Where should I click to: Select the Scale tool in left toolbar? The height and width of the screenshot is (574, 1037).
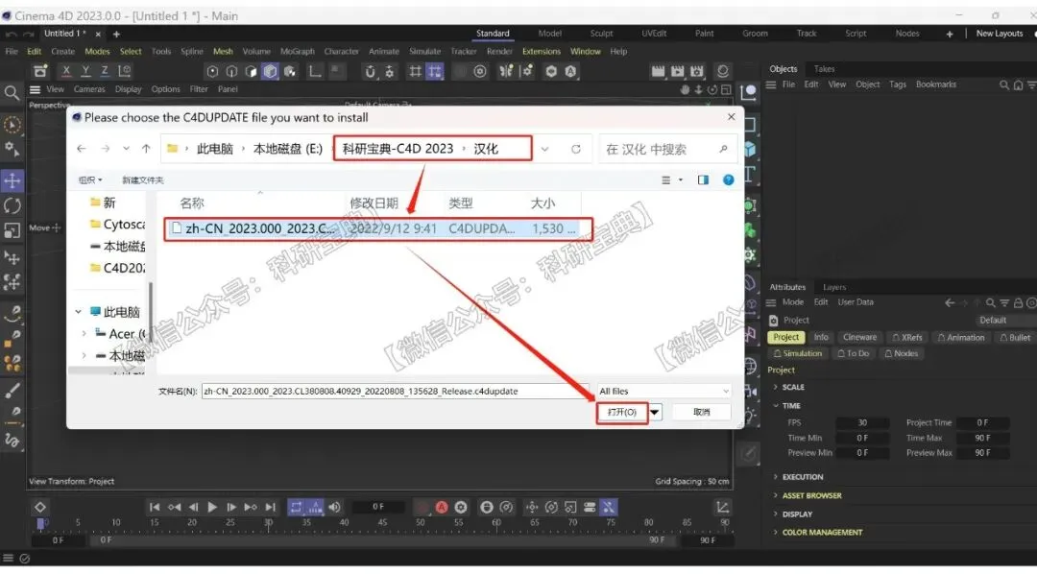[12, 230]
